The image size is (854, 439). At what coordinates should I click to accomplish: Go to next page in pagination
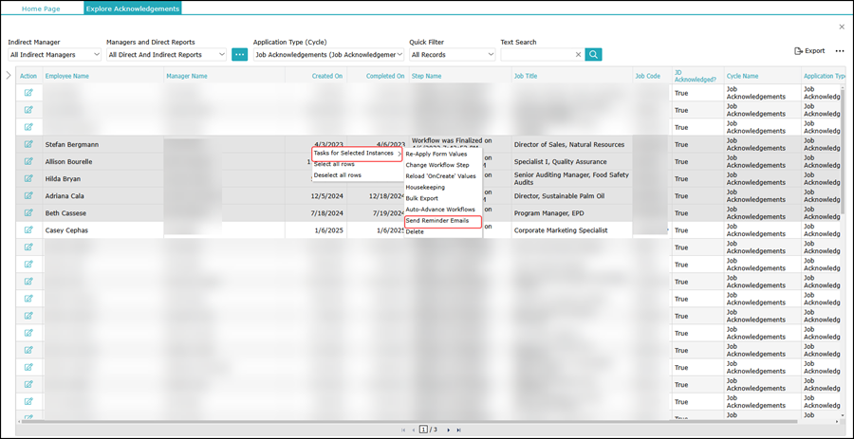pos(447,430)
